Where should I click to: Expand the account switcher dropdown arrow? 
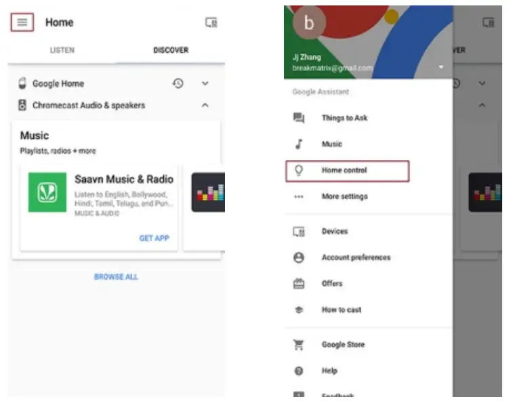coord(441,67)
